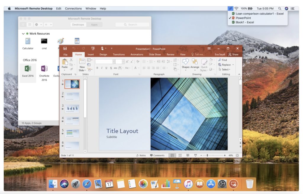Viewport: 303px width, 194px height.
Task: Open the font name dropdown
Action: pos(114,62)
